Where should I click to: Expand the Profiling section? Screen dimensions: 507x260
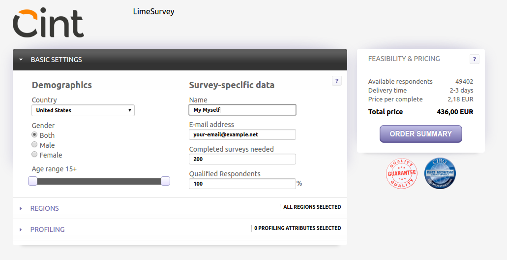coord(47,229)
